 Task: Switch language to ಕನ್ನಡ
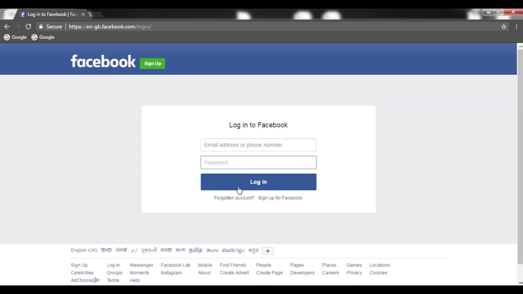[253, 250]
